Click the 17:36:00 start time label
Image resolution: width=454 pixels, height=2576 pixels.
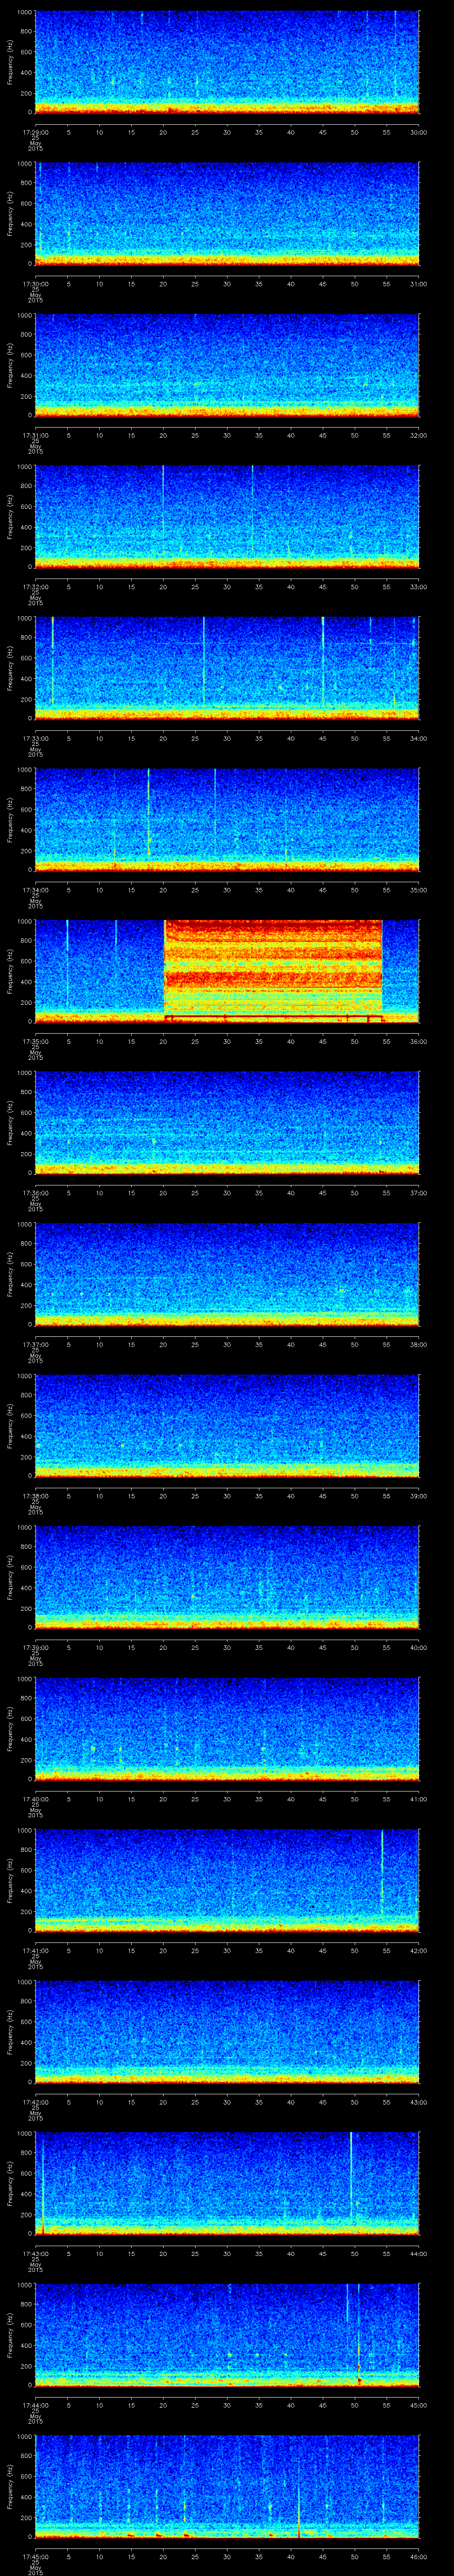(x=35, y=1193)
